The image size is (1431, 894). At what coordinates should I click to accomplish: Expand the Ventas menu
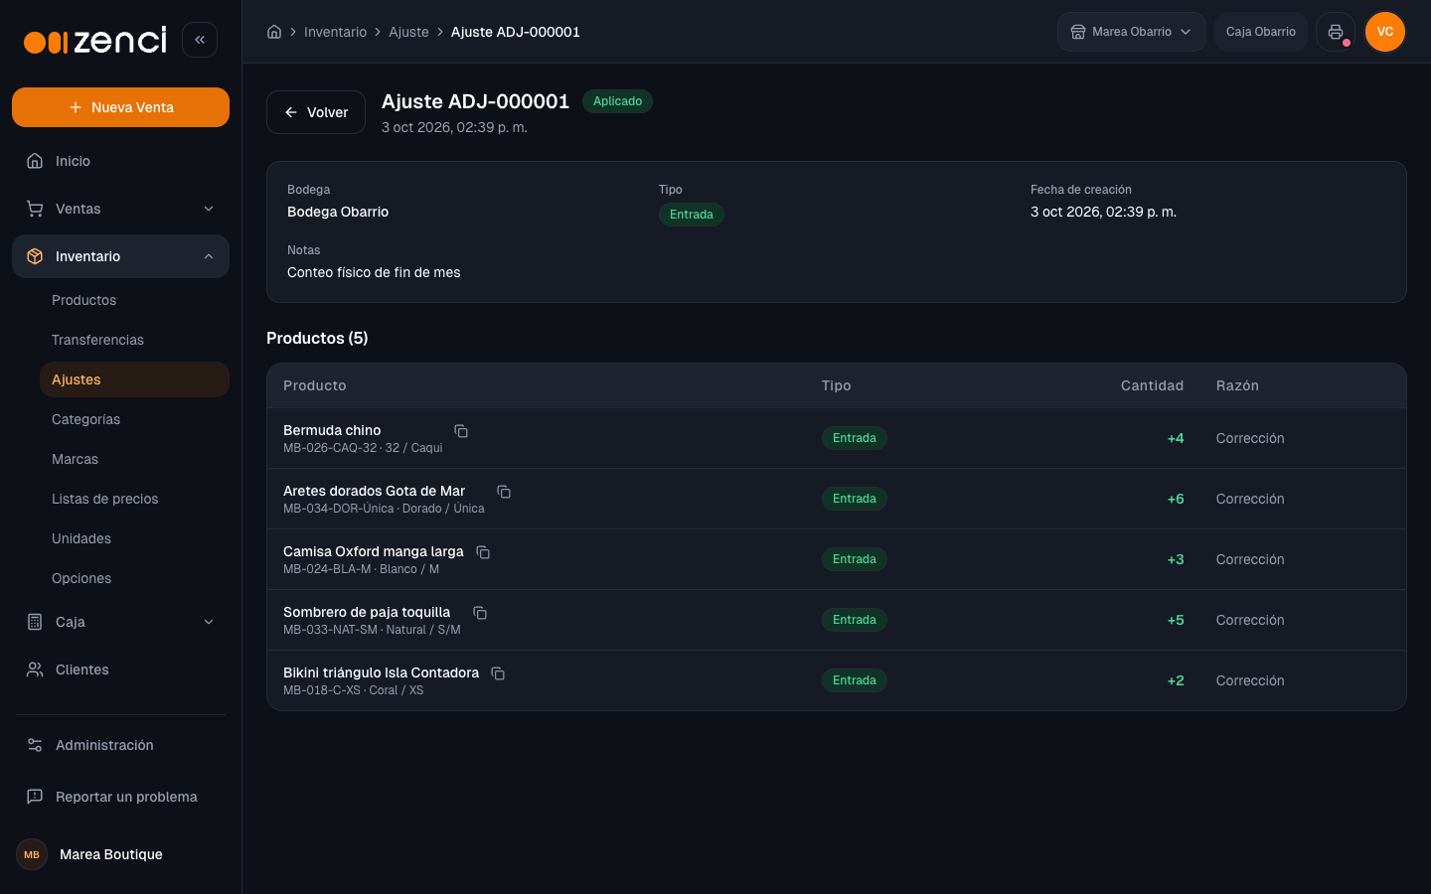[x=120, y=209]
